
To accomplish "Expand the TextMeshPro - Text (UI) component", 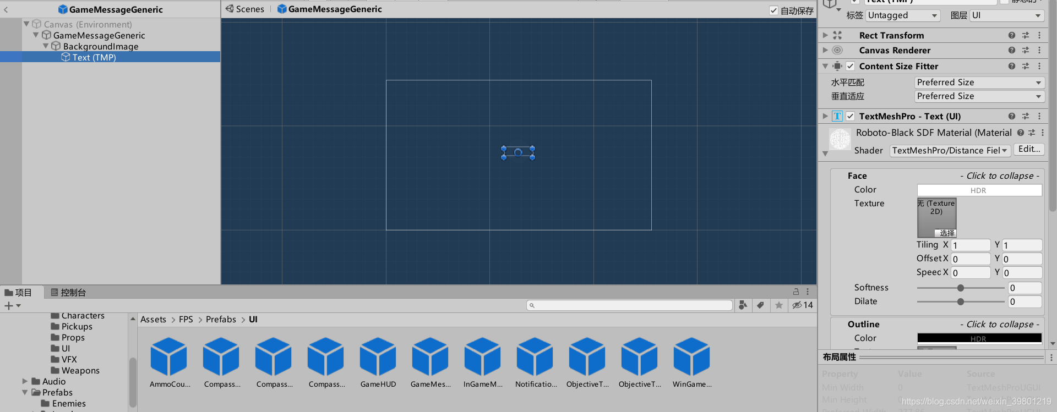I will 825,116.
